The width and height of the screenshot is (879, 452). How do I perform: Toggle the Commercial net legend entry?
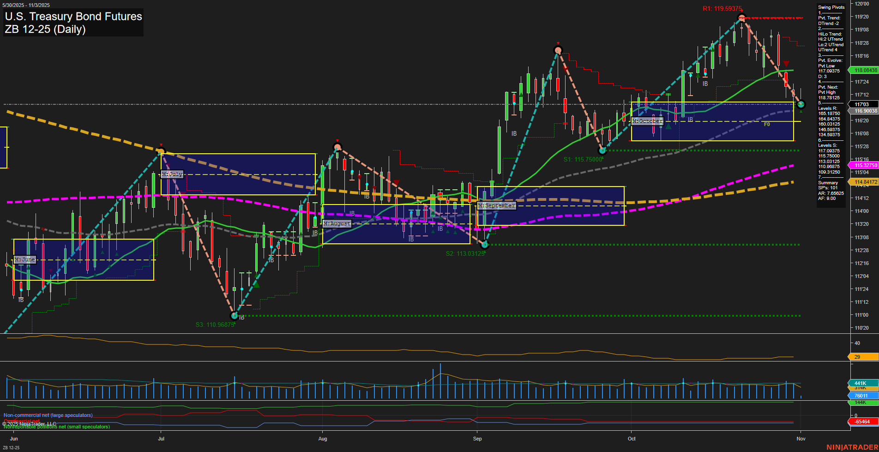coord(22,421)
